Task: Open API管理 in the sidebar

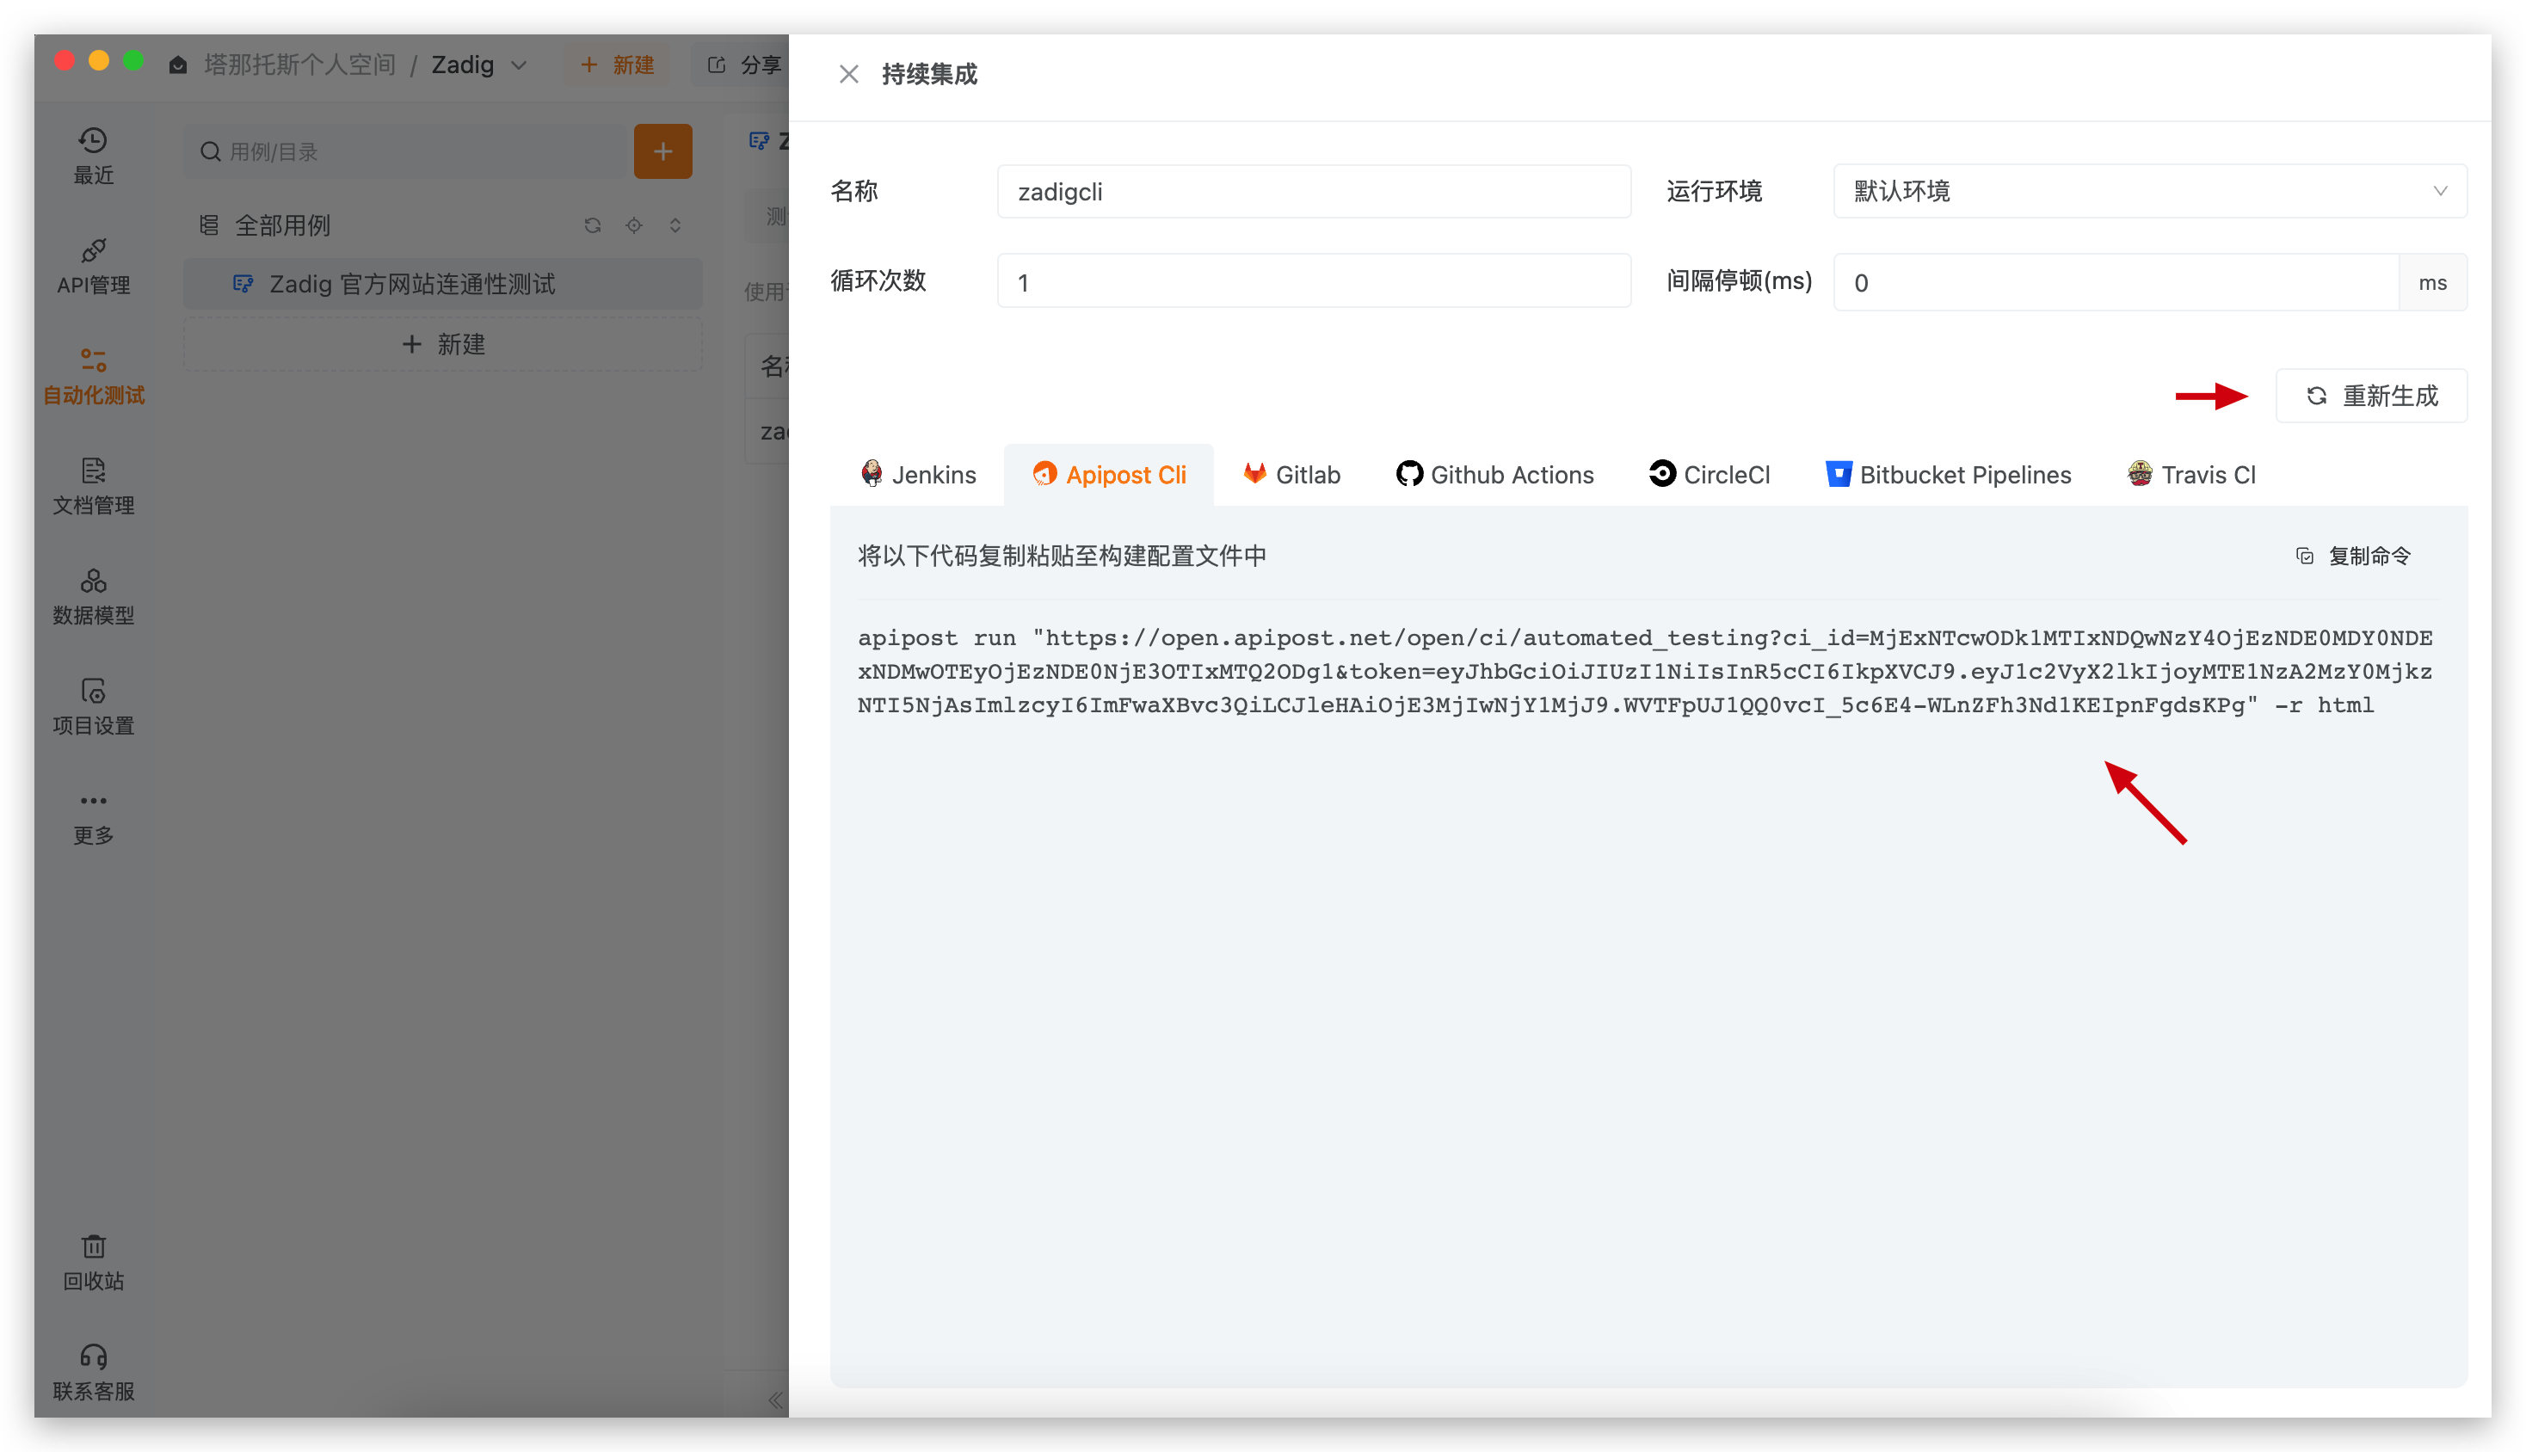Action: (x=93, y=265)
